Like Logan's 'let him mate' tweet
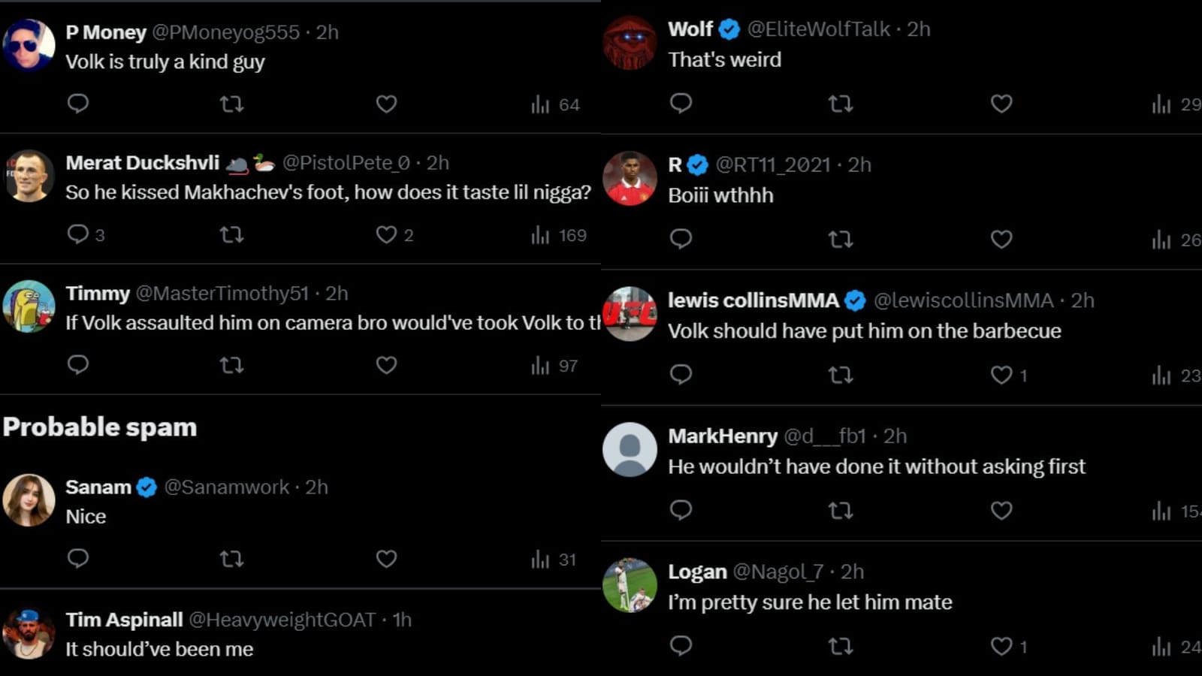 pyautogui.click(x=1001, y=646)
